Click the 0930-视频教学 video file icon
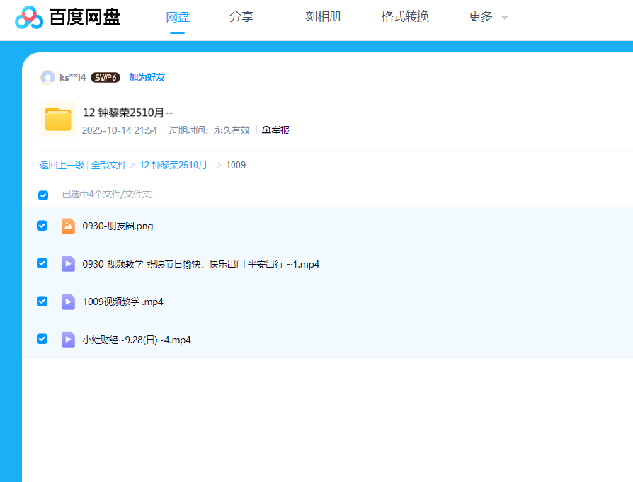633x482 pixels. click(x=68, y=264)
